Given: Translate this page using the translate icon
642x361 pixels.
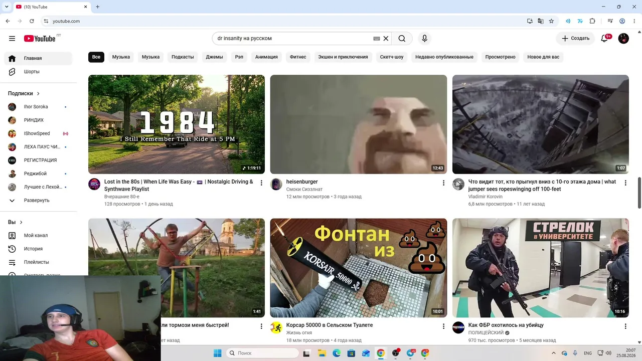Looking at the screenshot, I should pyautogui.click(x=541, y=21).
